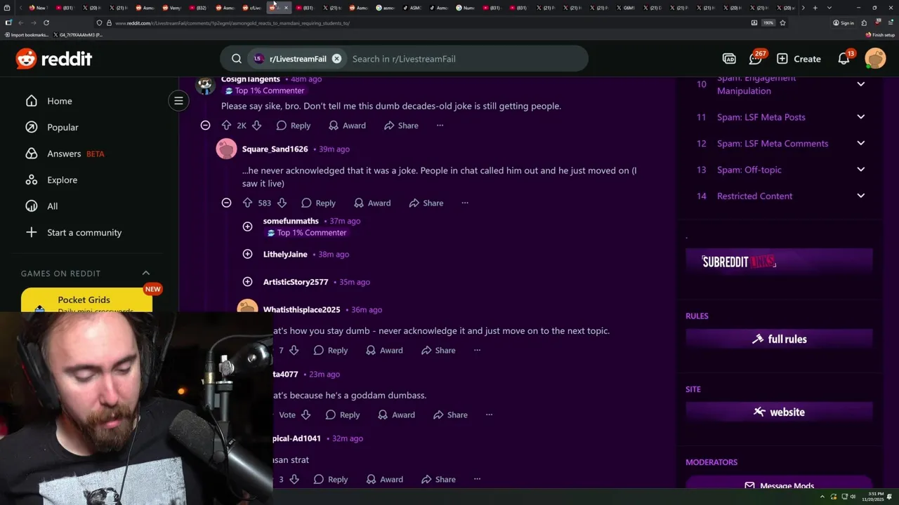Click the Search in r/LivestreamFail field
Image resolution: width=899 pixels, height=505 pixels.
(x=464, y=59)
